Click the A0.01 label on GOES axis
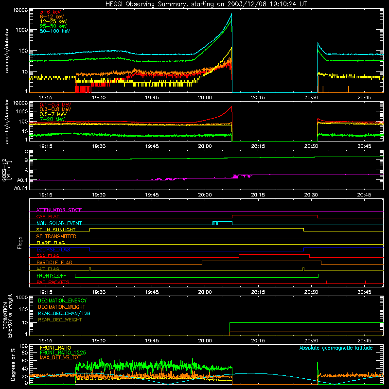Image resolution: width=389 pixels, height=389 pixels. [x=20, y=188]
